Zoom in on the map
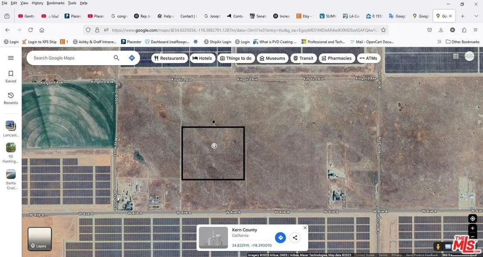The width and height of the screenshot is (483, 257). click(x=472, y=228)
